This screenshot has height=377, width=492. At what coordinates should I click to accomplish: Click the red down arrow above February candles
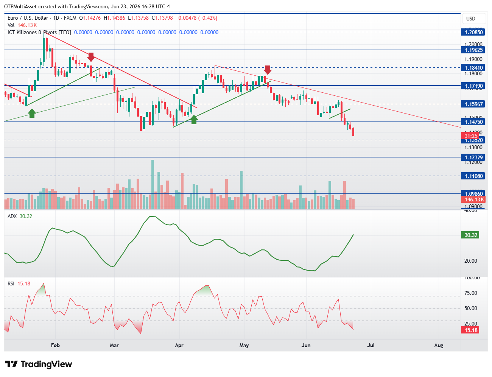(x=91, y=57)
